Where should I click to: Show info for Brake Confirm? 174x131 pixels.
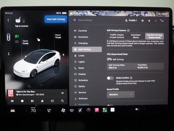tap(131, 78)
